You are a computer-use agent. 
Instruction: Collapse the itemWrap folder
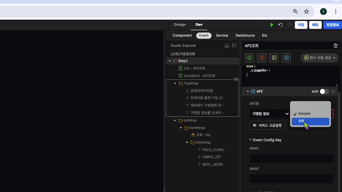coord(181,128)
